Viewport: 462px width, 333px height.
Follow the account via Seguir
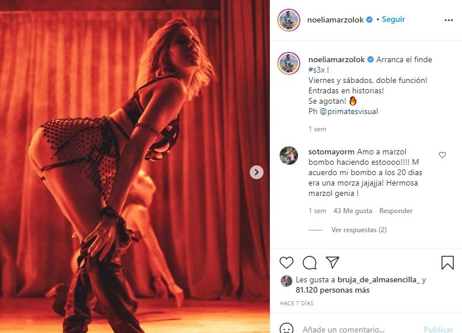(x=394, y=19)
